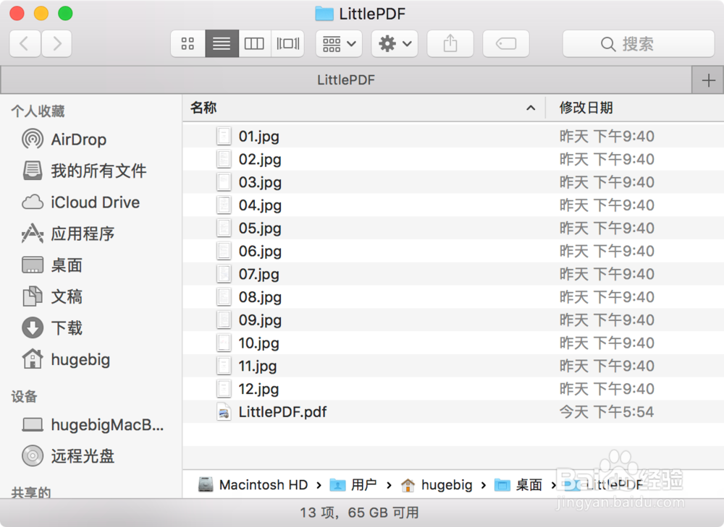
Task: Switch to icon view mode
Action: 188,43
